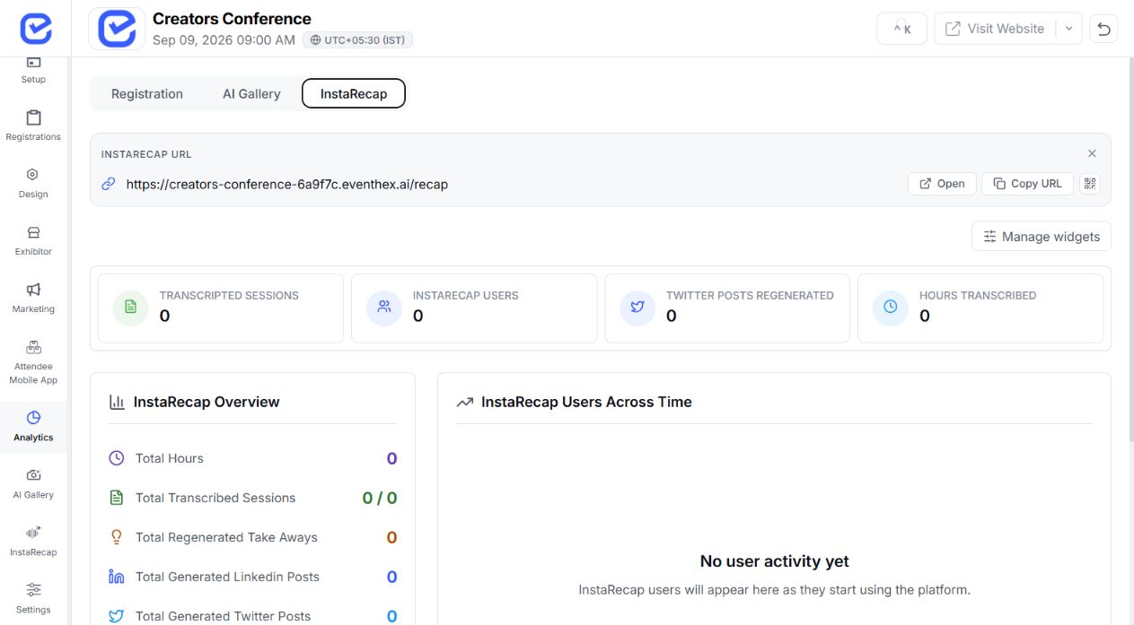Go to the Design sidebar section
The width and height of the screenshot is (1134, 625).
33,183
